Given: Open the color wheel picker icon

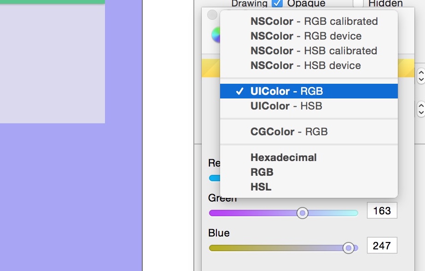Looking at the screenshot, I should [x=216, y=35].
